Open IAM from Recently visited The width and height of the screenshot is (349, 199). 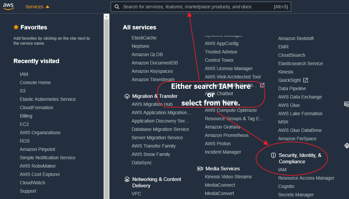click(24, 74)
